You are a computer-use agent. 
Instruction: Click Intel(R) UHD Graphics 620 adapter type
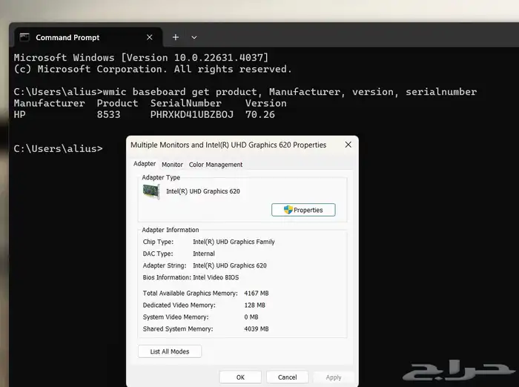pyautogui.click(x=203, y=191)
